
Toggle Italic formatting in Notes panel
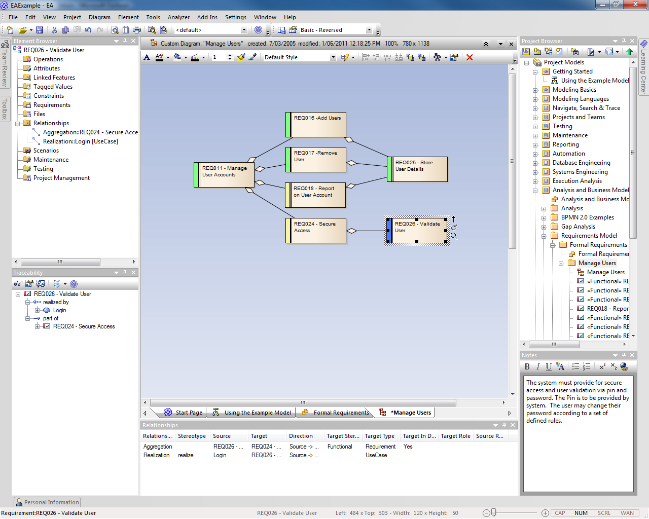tap(538, 366)
